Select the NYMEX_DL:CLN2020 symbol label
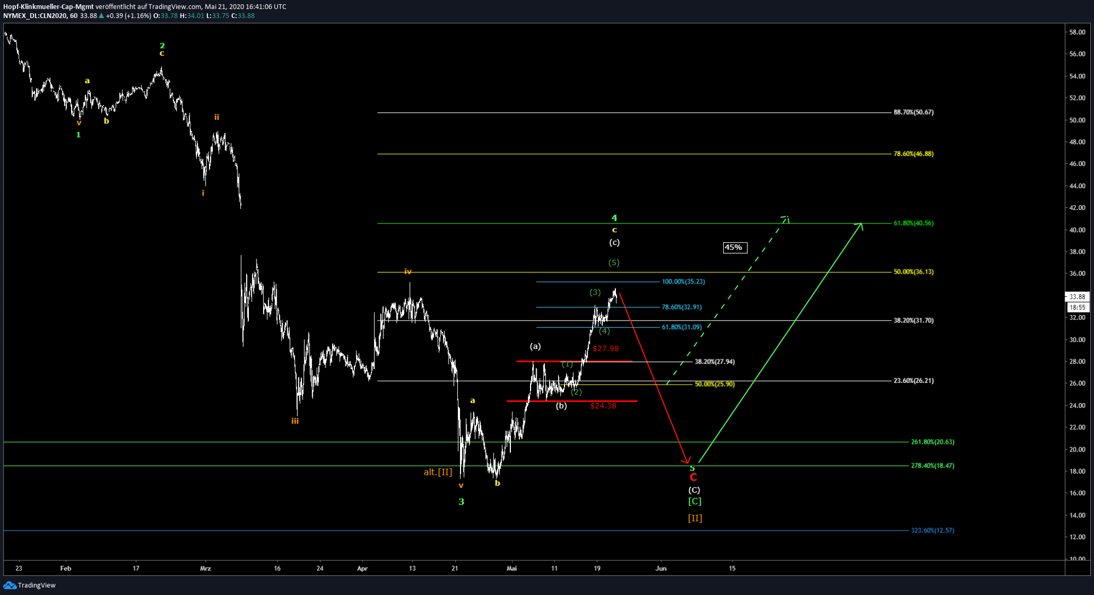 click(x=34, y=16)
